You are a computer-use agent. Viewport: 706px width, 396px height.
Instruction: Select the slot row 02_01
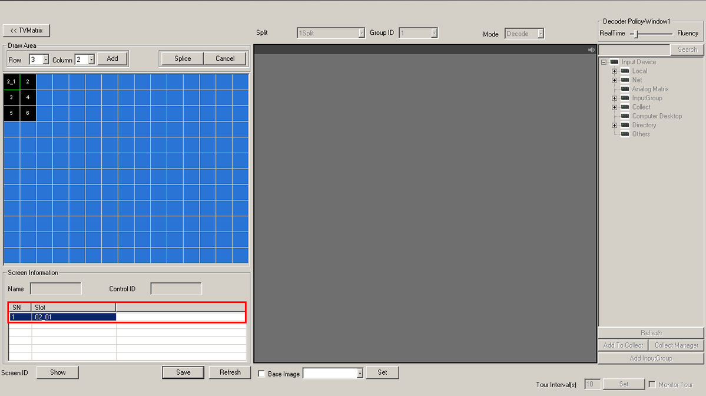pyautogui.click(x=127, y=317)
